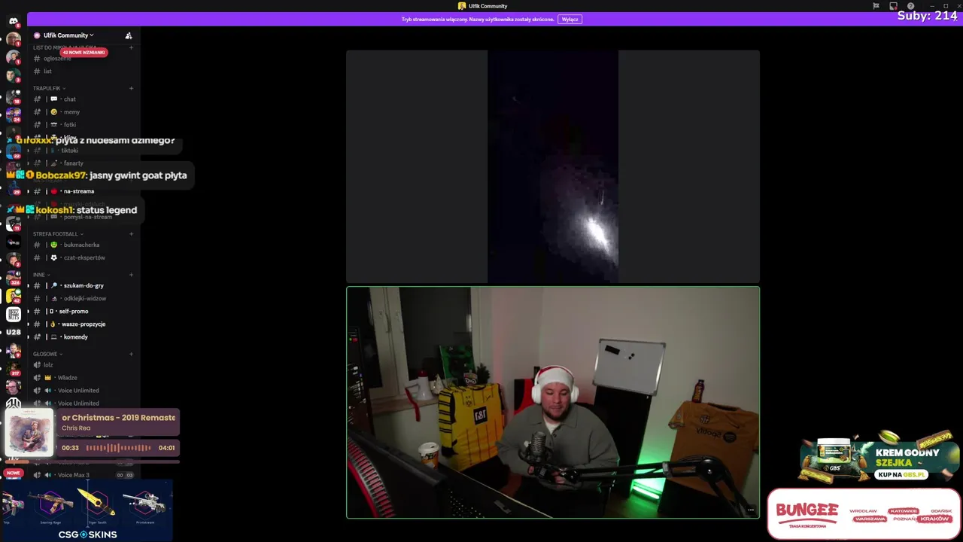Open the bukmacherka channel
Viewport: 963px width, 542px height.
[x=83, y=245]
